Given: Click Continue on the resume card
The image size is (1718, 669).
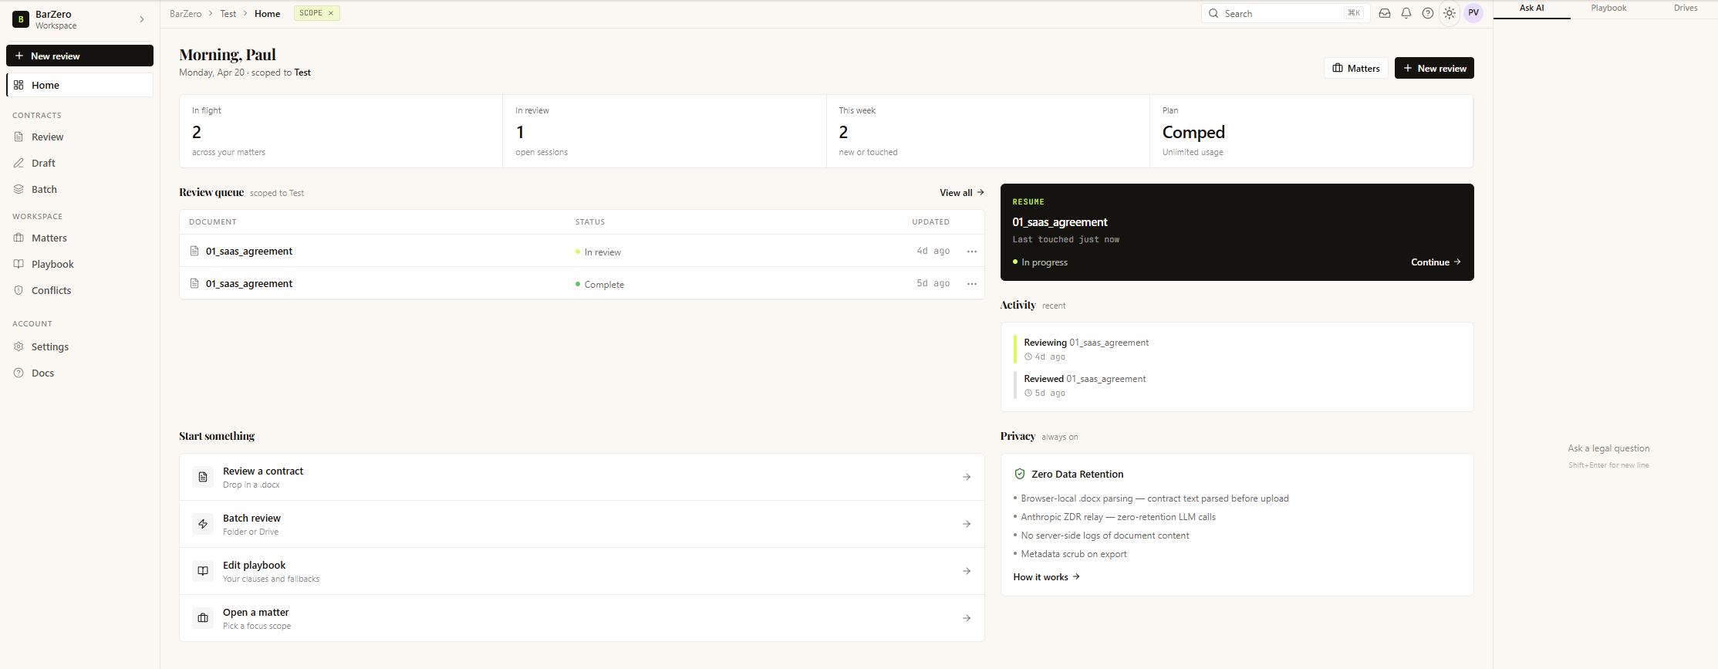Looking at the screenshot, I should 1435,262.
